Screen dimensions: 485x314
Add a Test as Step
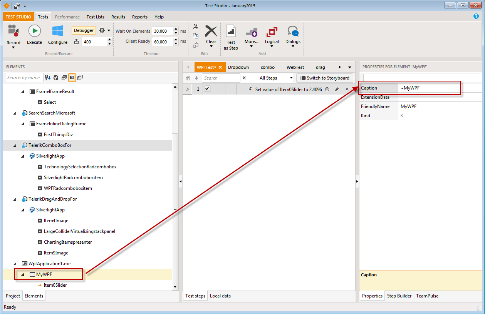tap(231, 38)
